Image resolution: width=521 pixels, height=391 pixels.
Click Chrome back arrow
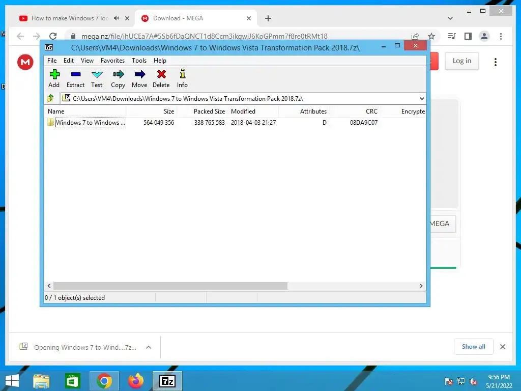(x=20, y=36)
